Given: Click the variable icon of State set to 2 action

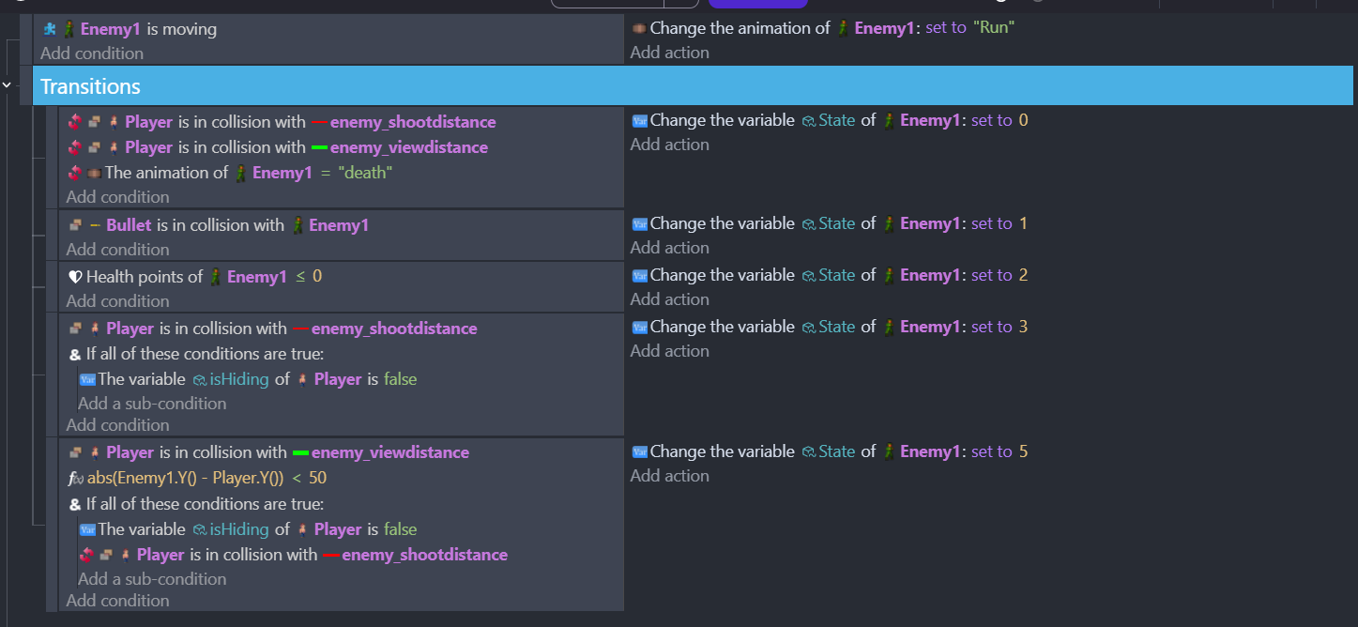Looking at the screenshot, I should [x=639, y=275].
